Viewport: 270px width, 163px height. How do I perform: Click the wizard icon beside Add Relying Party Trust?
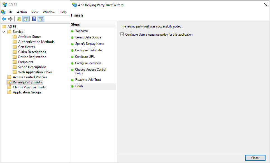(75, 5)
